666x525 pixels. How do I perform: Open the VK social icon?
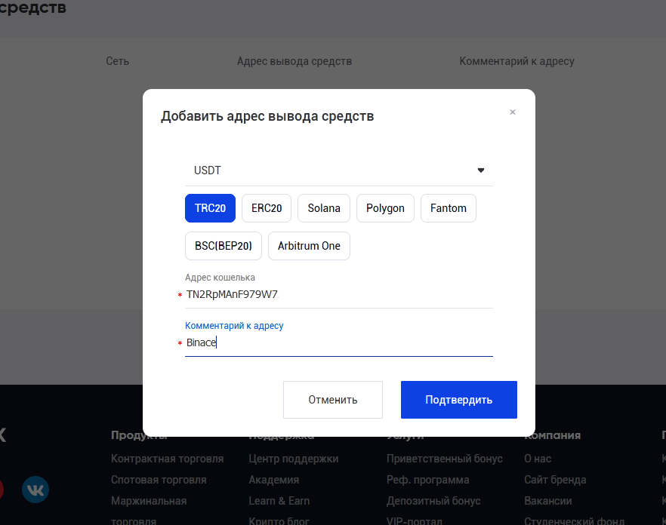pyautogui.click(x=35, y=490)
